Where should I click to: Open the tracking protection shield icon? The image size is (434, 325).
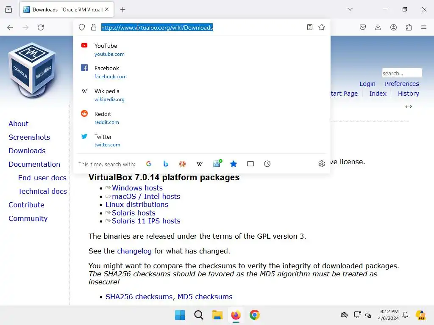point(82,27)
